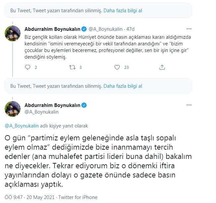Open the first deleted-tweet 'Daha fazla bilgi al' link
216x203 pixels.
123,11
